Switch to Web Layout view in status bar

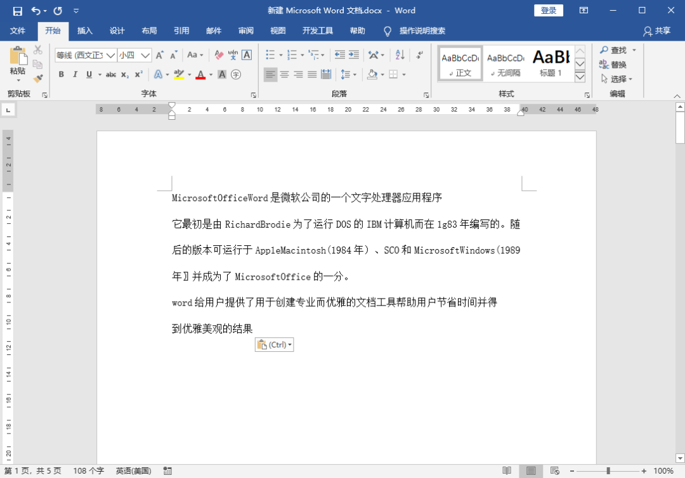pos(555,470)
